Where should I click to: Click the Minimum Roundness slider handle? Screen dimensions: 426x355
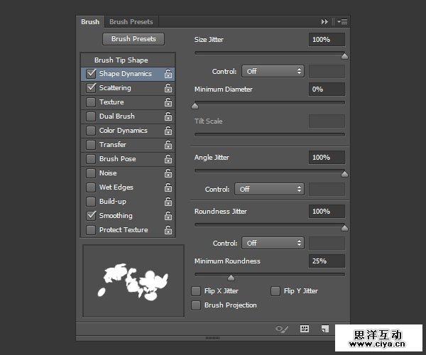click(x=231, y=278)
